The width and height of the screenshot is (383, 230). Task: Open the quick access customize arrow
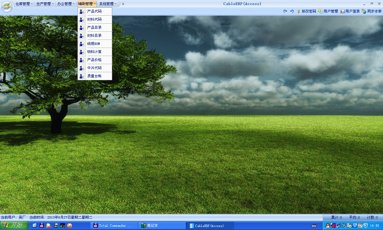123,4
